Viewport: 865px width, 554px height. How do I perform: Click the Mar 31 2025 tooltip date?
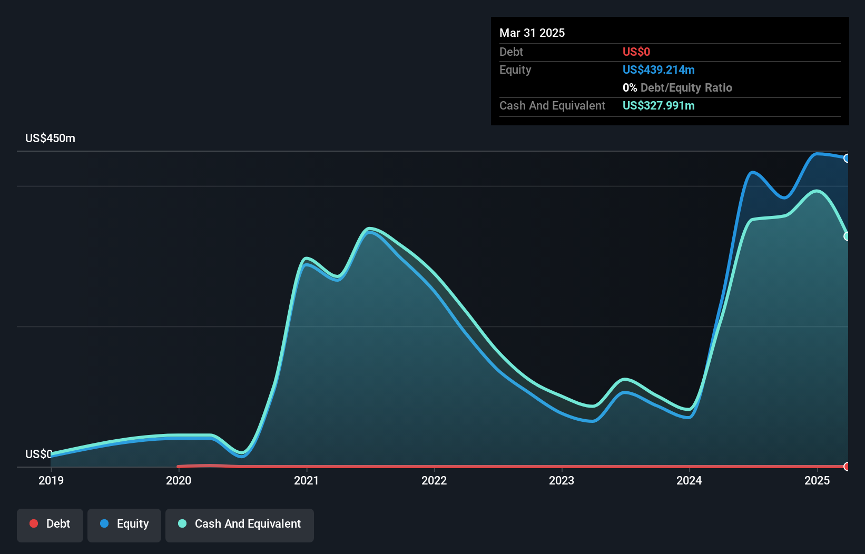point(532,33)
